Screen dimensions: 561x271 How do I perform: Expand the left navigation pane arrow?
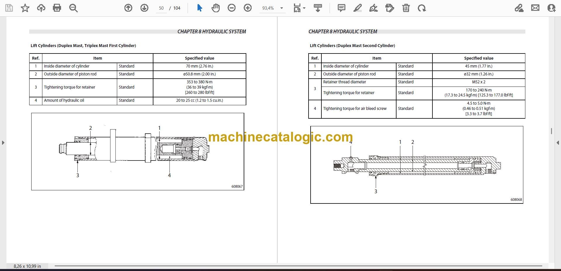pos(3,143)
